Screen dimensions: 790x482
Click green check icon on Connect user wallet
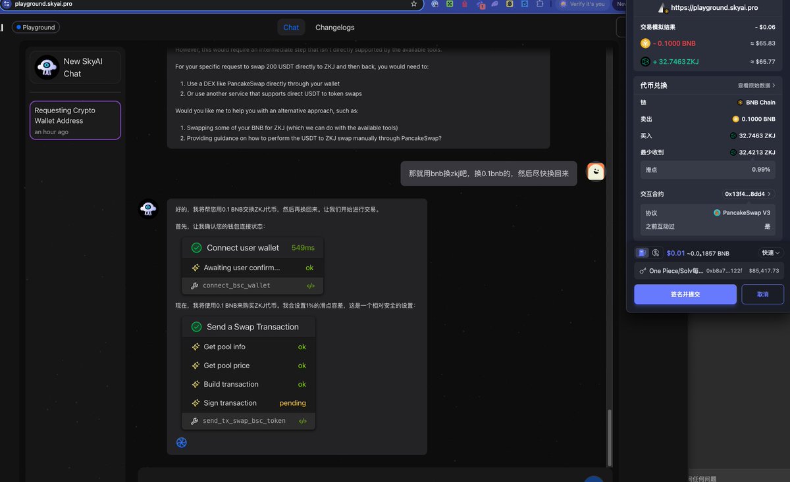pos(196,248)
